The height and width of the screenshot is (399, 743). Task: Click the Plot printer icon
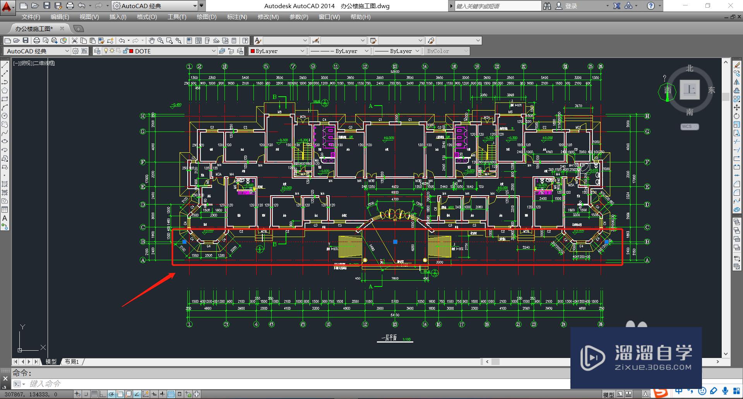coord(37,40)
